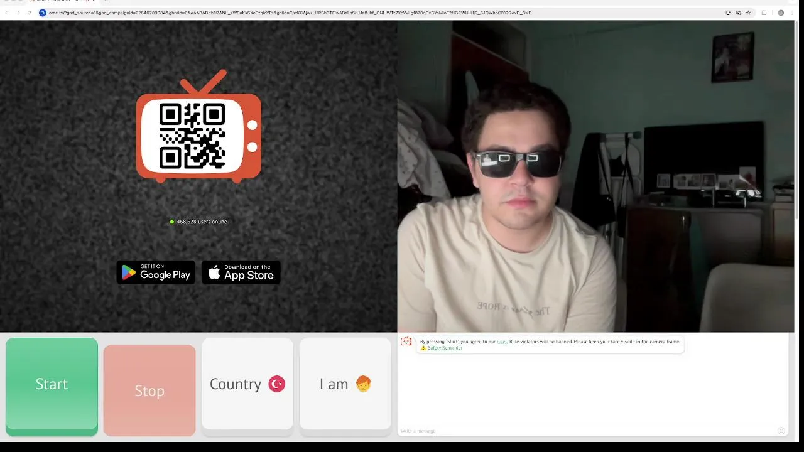
Task: Click the QR code TV logo
Action: [x=198, y=127]
